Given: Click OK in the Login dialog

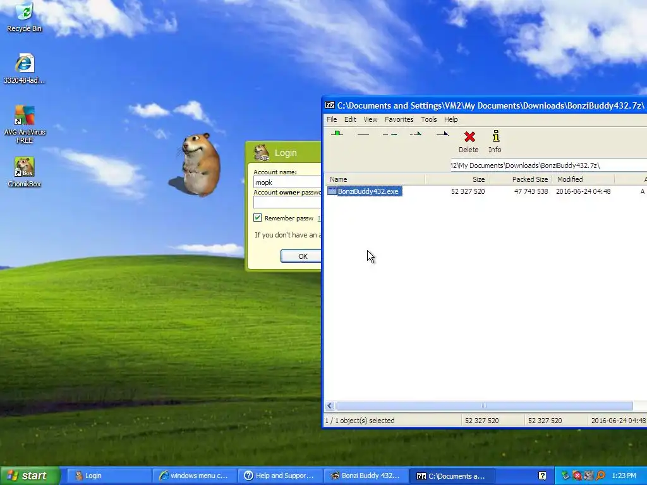Looking at the screenshot, I should point(301,256).
